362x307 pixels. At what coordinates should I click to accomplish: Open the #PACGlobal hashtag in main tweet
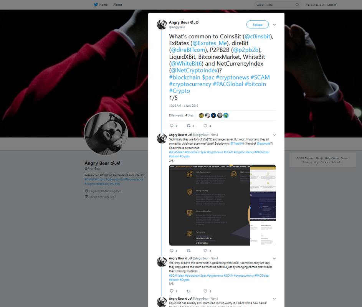(x=228, y=84)
